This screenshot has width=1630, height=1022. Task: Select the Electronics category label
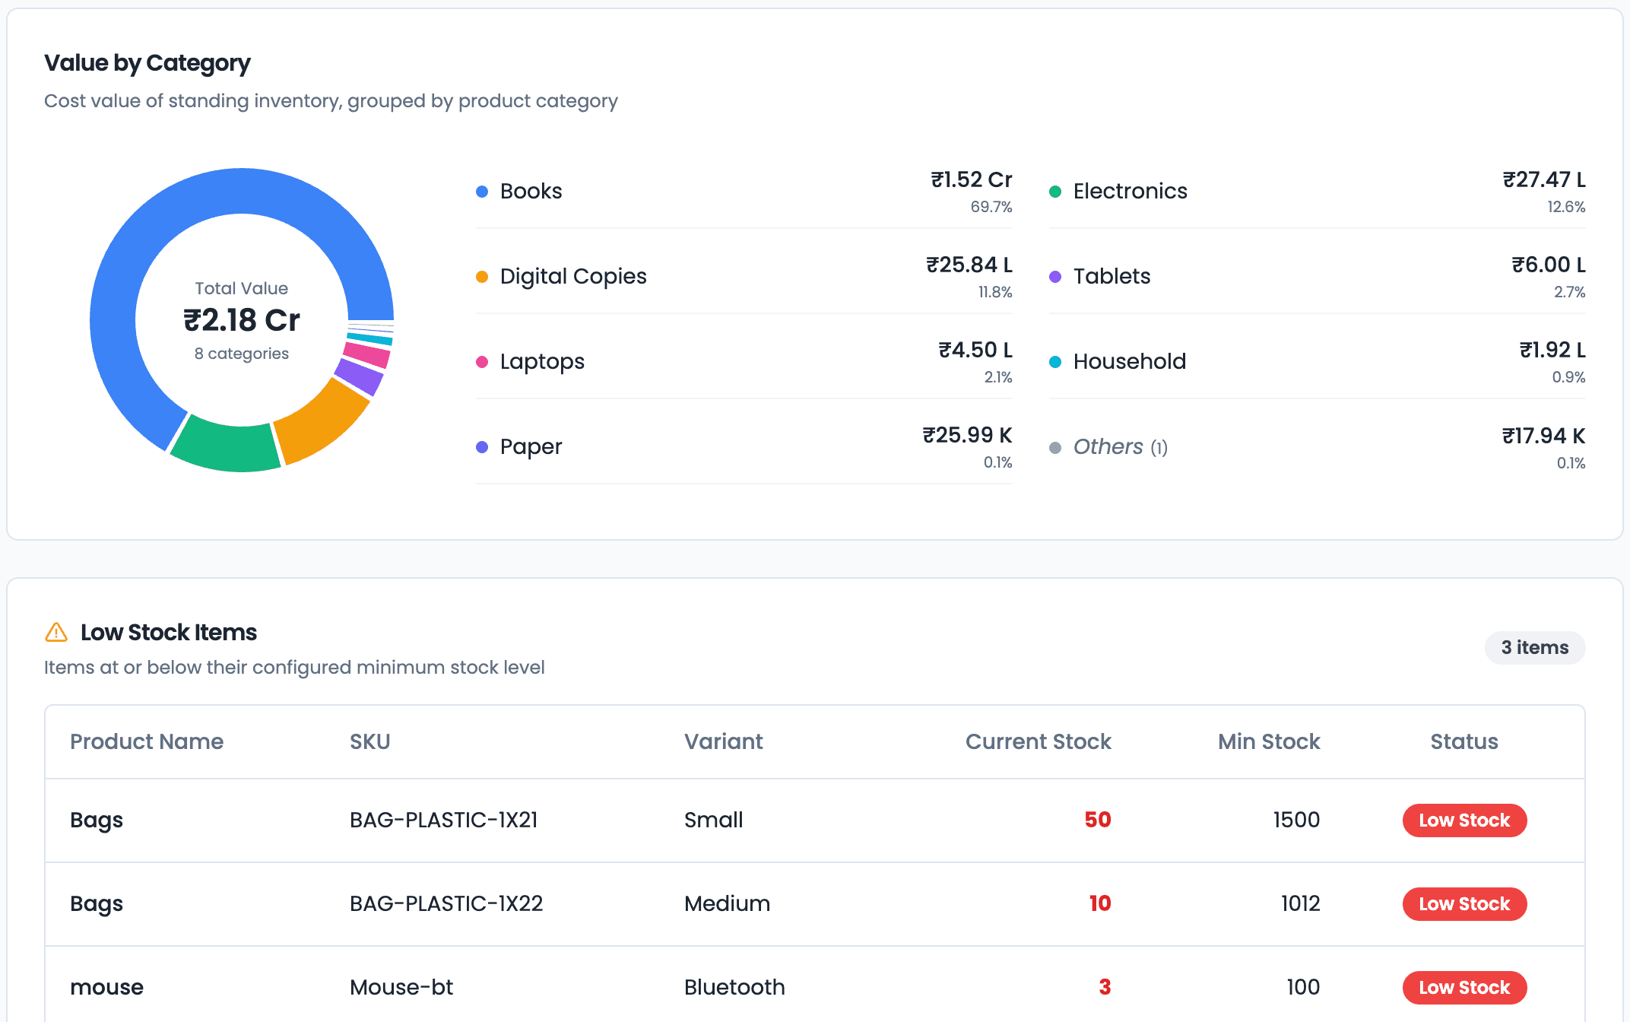[1130, 192]
